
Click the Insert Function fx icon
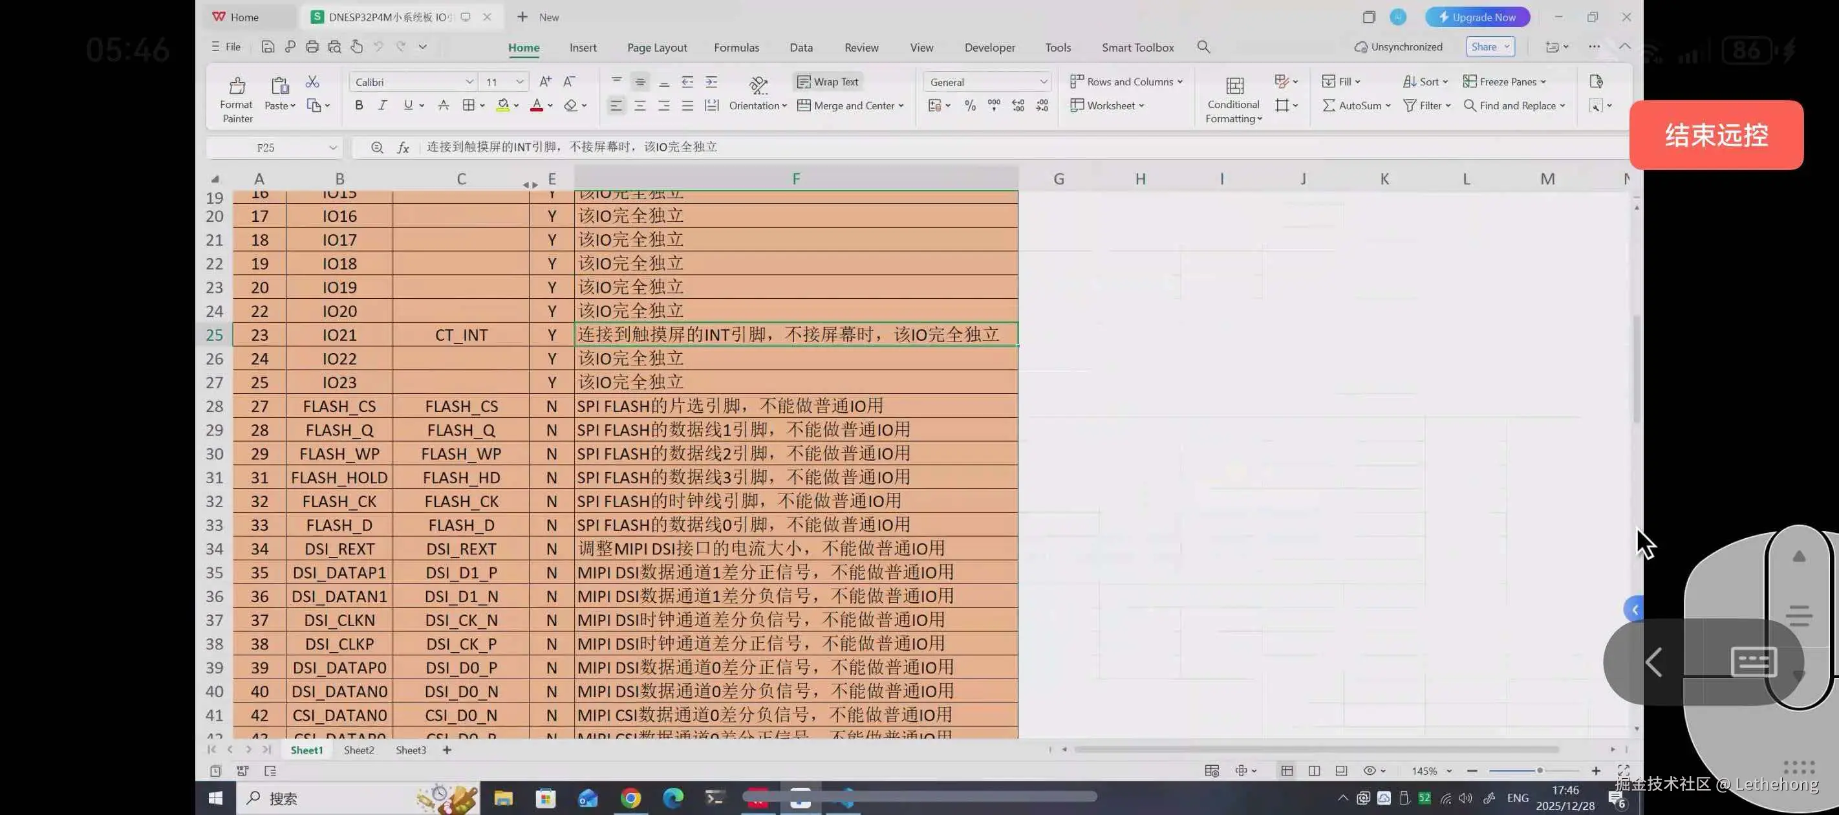[403, 148]
